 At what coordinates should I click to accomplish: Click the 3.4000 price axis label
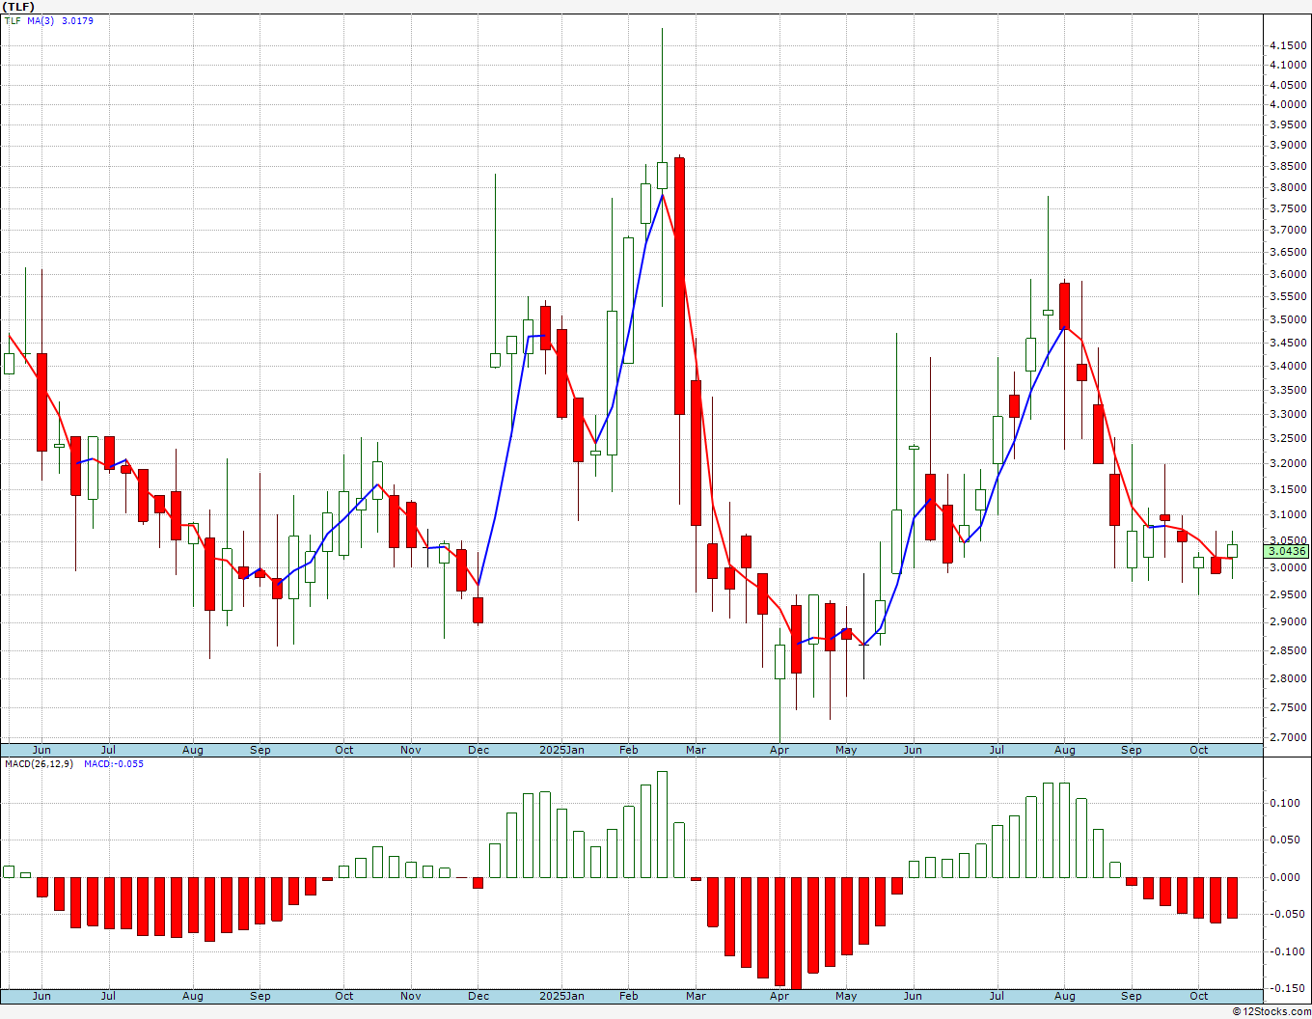1289,367
